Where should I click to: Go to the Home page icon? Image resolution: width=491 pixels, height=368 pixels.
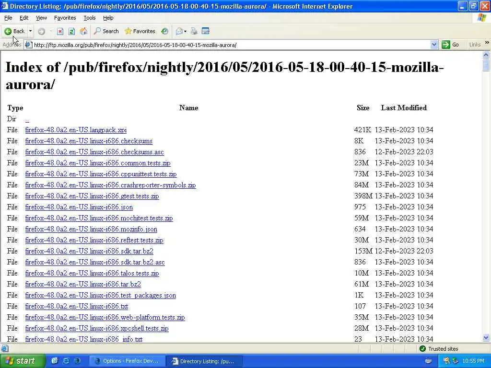83,31
